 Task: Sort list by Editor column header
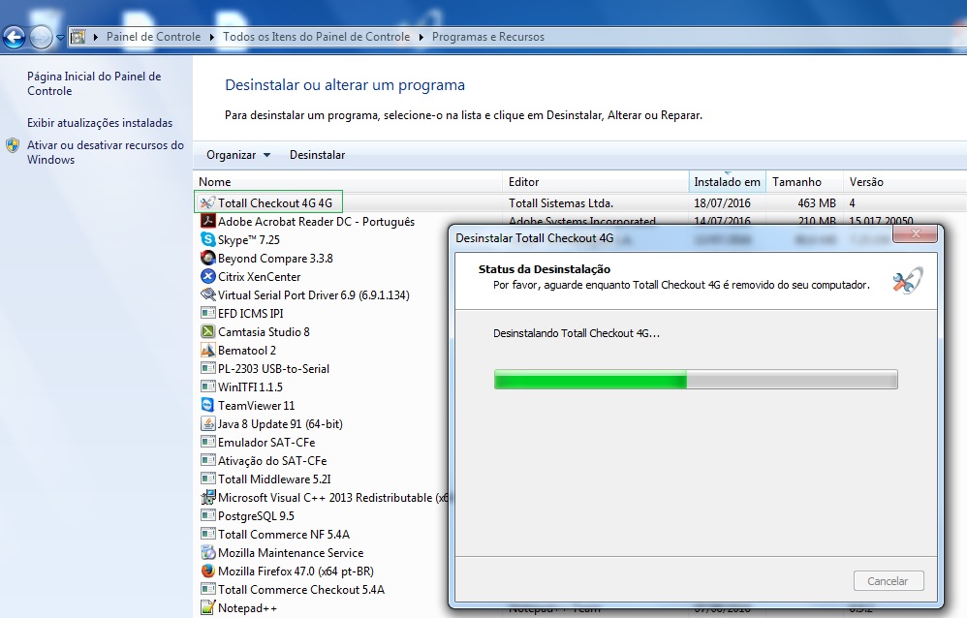point(595,182)
